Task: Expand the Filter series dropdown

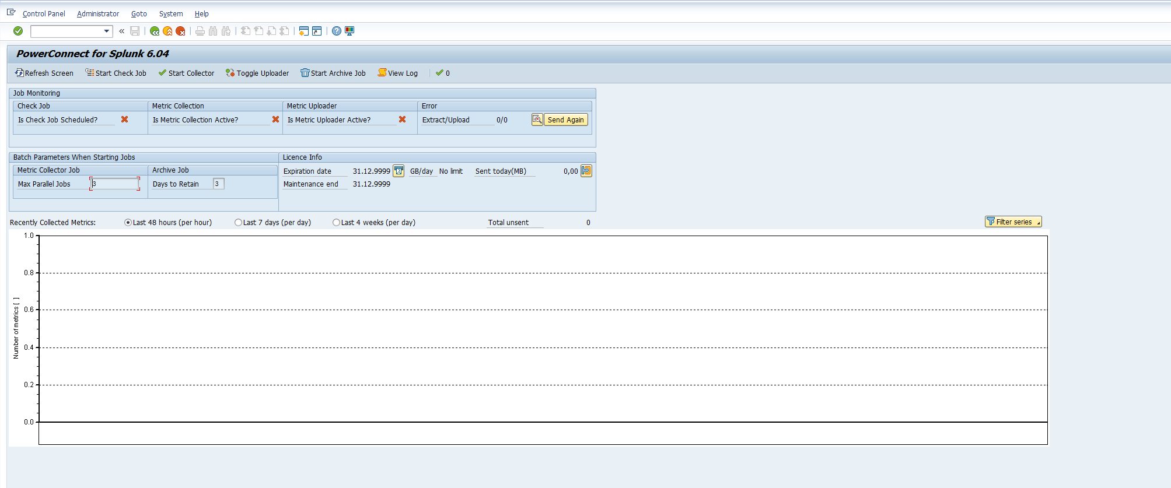Action: click(x=1038, y=222)
